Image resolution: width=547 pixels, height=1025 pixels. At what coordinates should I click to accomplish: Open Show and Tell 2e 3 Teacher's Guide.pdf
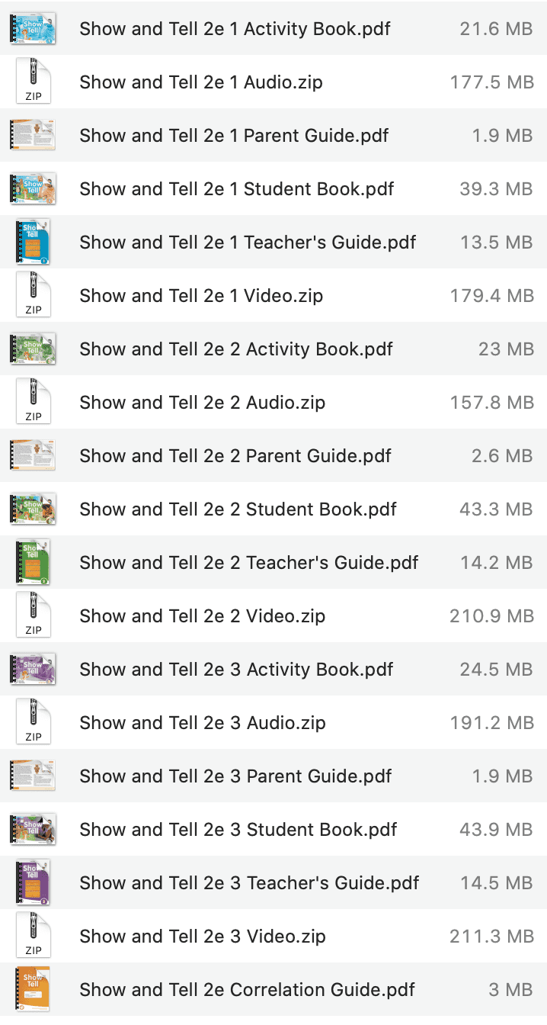coord(248,882)
